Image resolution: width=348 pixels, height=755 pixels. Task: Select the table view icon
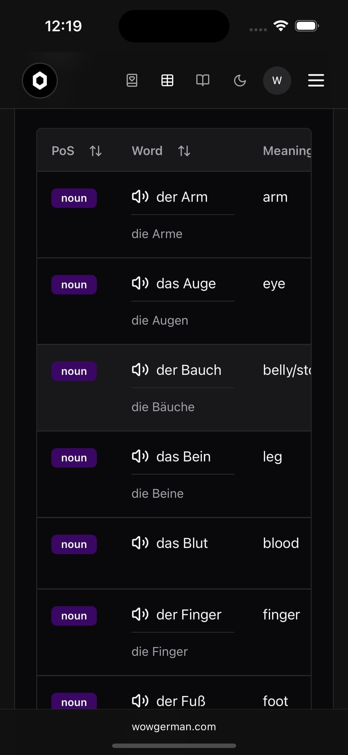tap(167, 80)
